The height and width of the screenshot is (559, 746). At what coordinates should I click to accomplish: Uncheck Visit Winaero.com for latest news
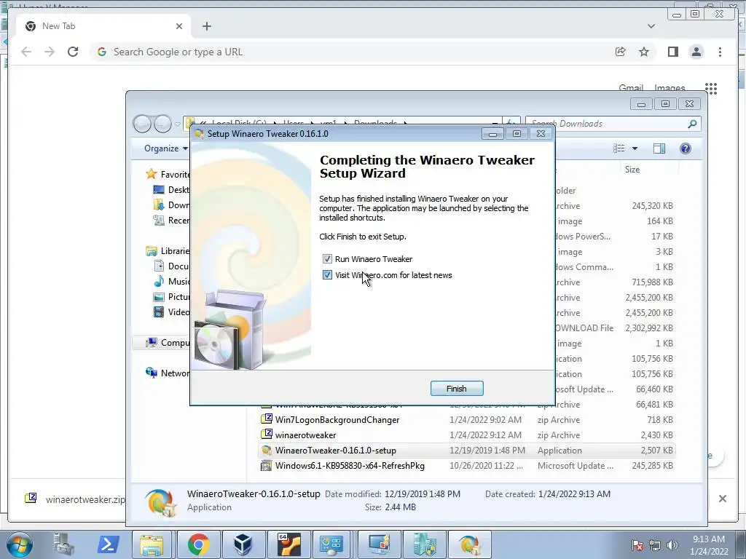coord(327,275)
